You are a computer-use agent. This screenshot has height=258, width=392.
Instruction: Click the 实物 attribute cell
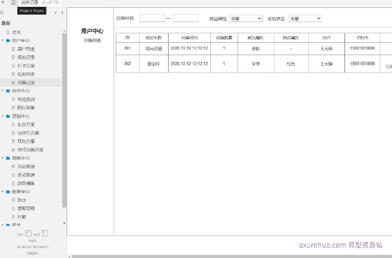click(x=256, y=64)
